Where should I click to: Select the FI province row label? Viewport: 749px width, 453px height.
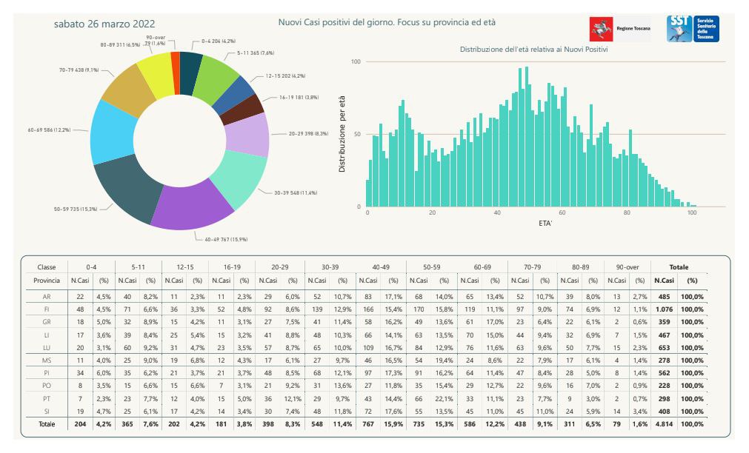(46, 308)
